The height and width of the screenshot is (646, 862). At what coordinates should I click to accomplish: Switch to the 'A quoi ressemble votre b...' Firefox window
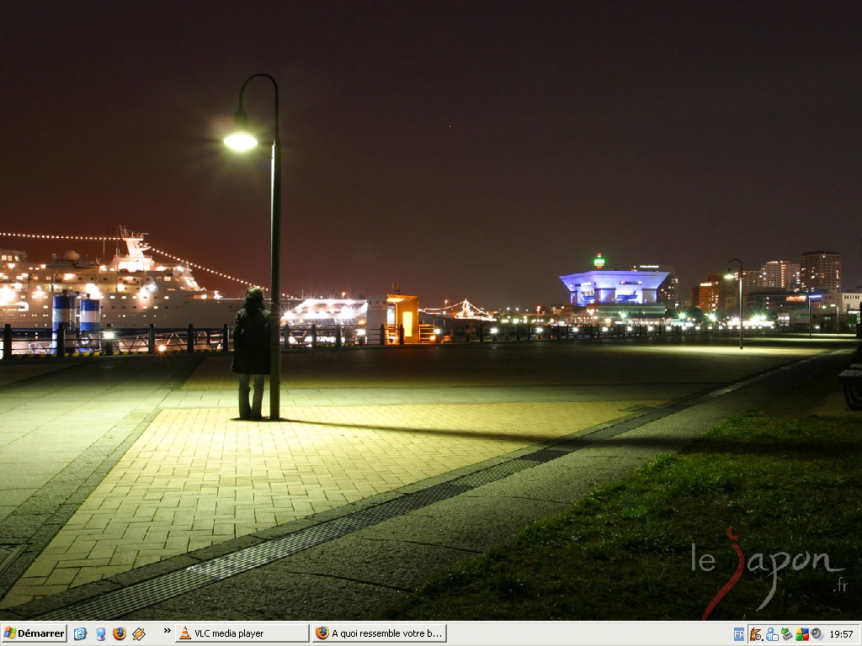pyautogui.click(x=379, y=633)
